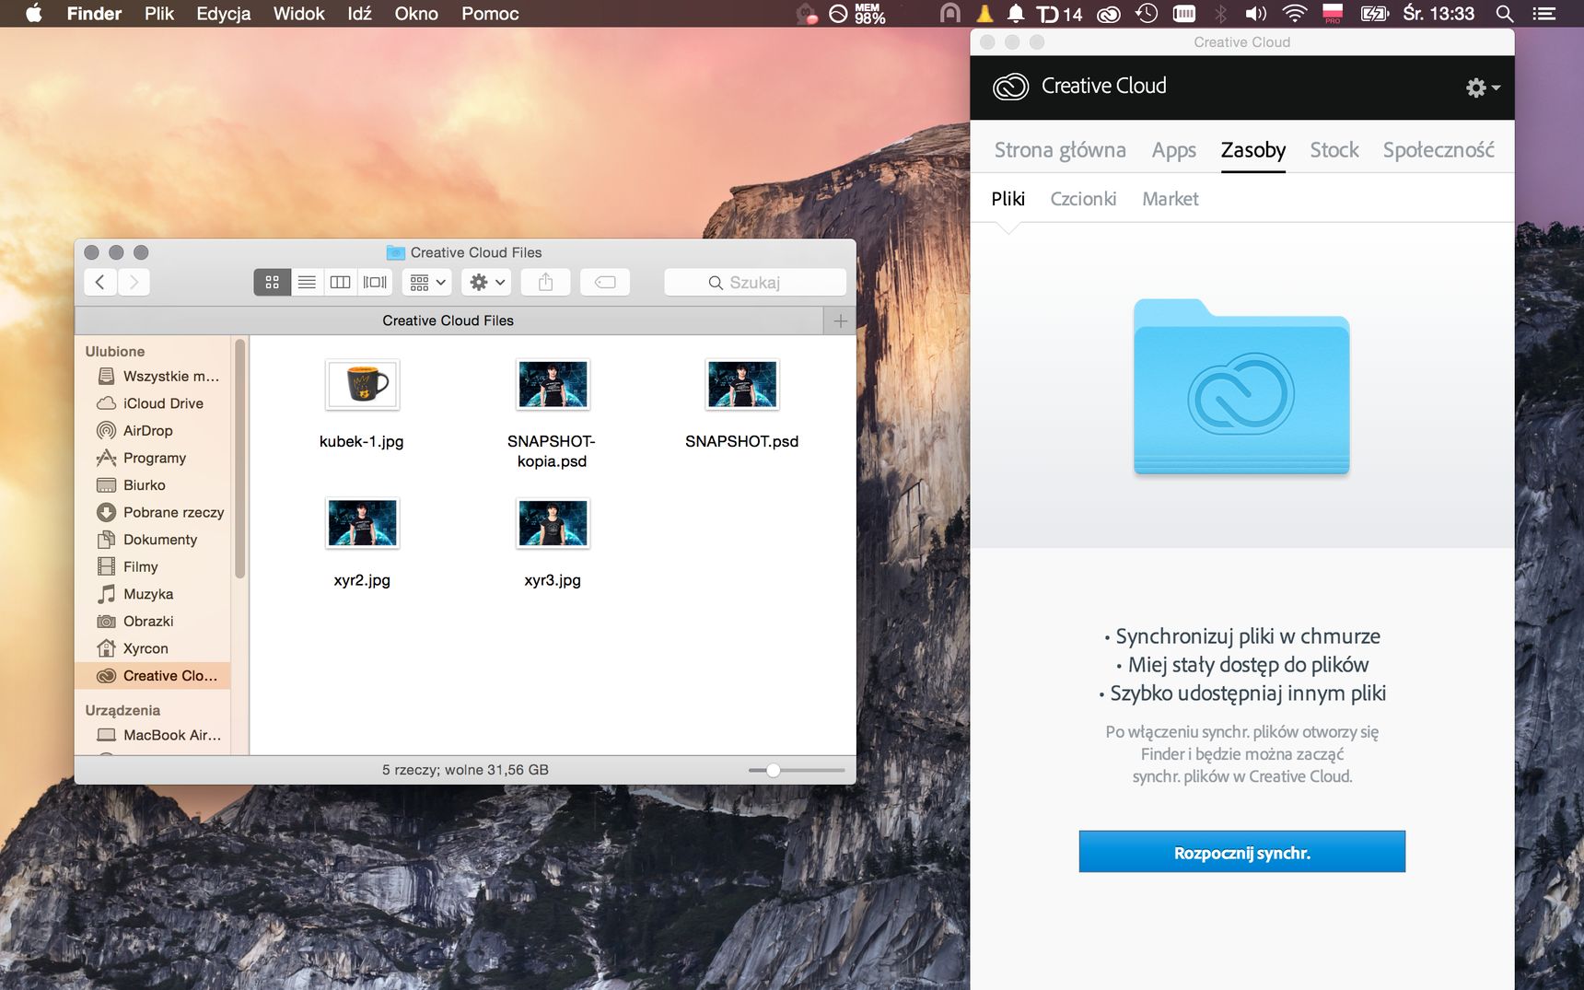This screenshot has width=1584, height=990.
Task: Select the kubek-1.jpg file thumbnail
Action: click(x=362, y=384)
